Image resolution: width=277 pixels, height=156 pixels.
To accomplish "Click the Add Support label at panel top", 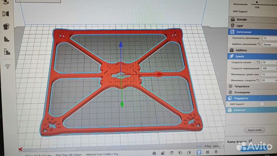I will 240,11.
